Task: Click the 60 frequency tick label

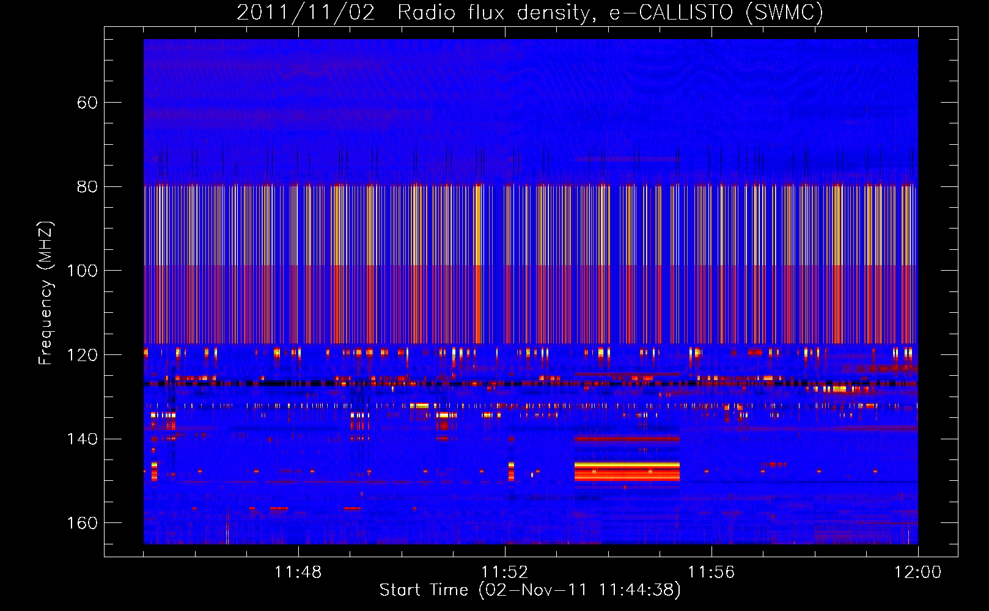Action: click(x=87, y=103)
